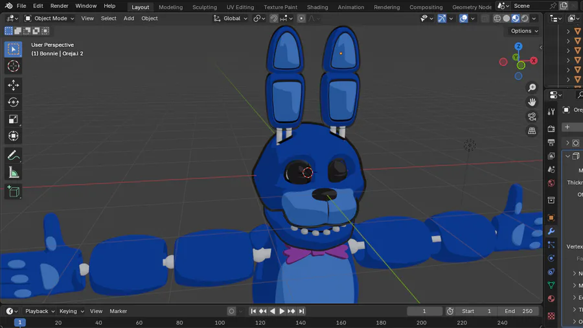Viewport: 583px width, 328px height.
Task: Switch to Wireframe viewport shading
Action: click(x=497, y=18)
